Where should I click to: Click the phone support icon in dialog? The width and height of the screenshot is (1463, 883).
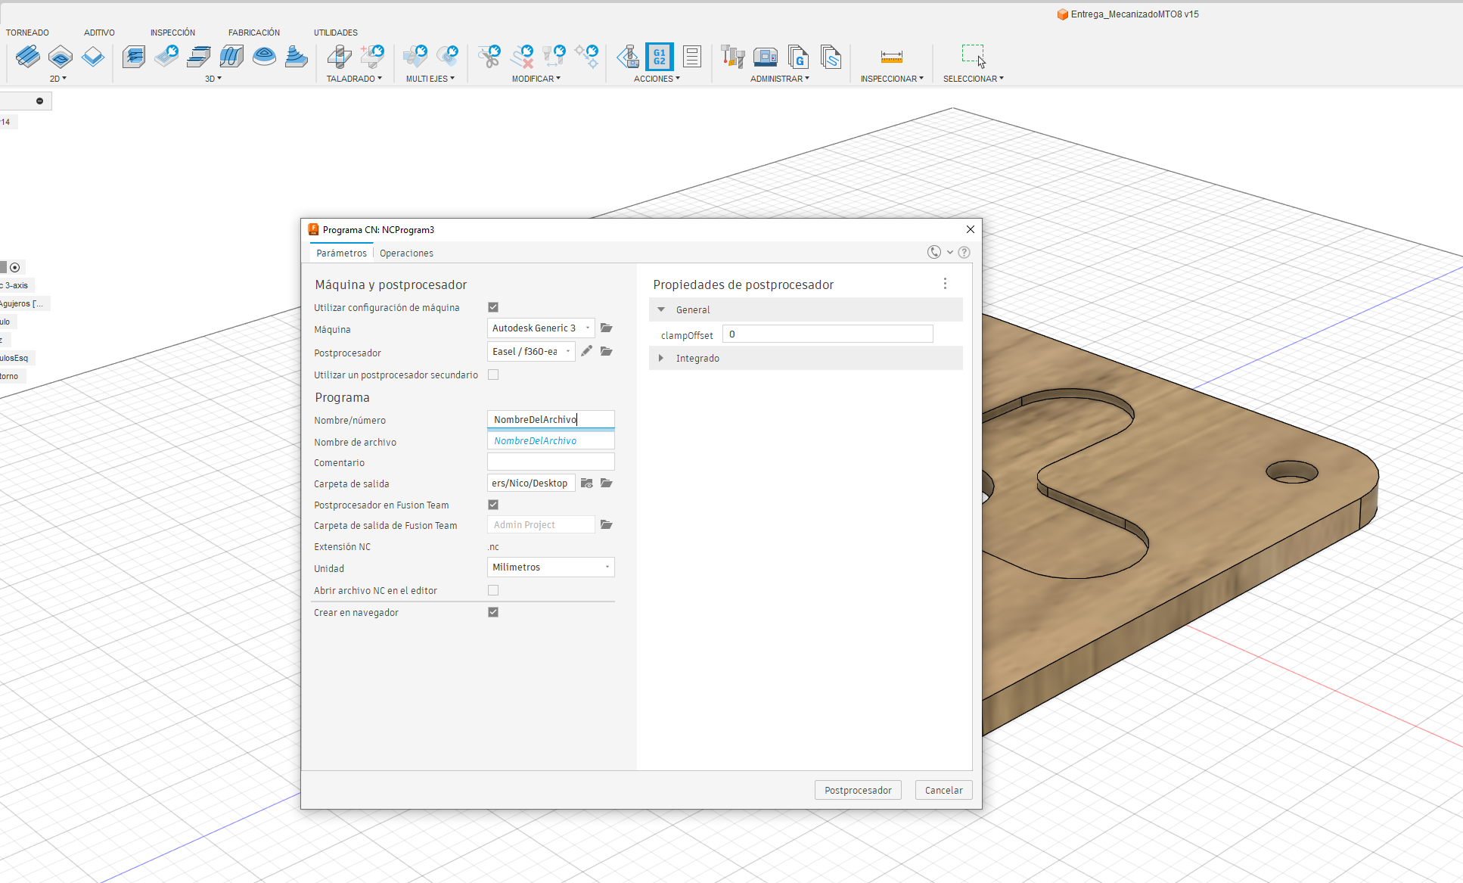click(x=934, y=253)
